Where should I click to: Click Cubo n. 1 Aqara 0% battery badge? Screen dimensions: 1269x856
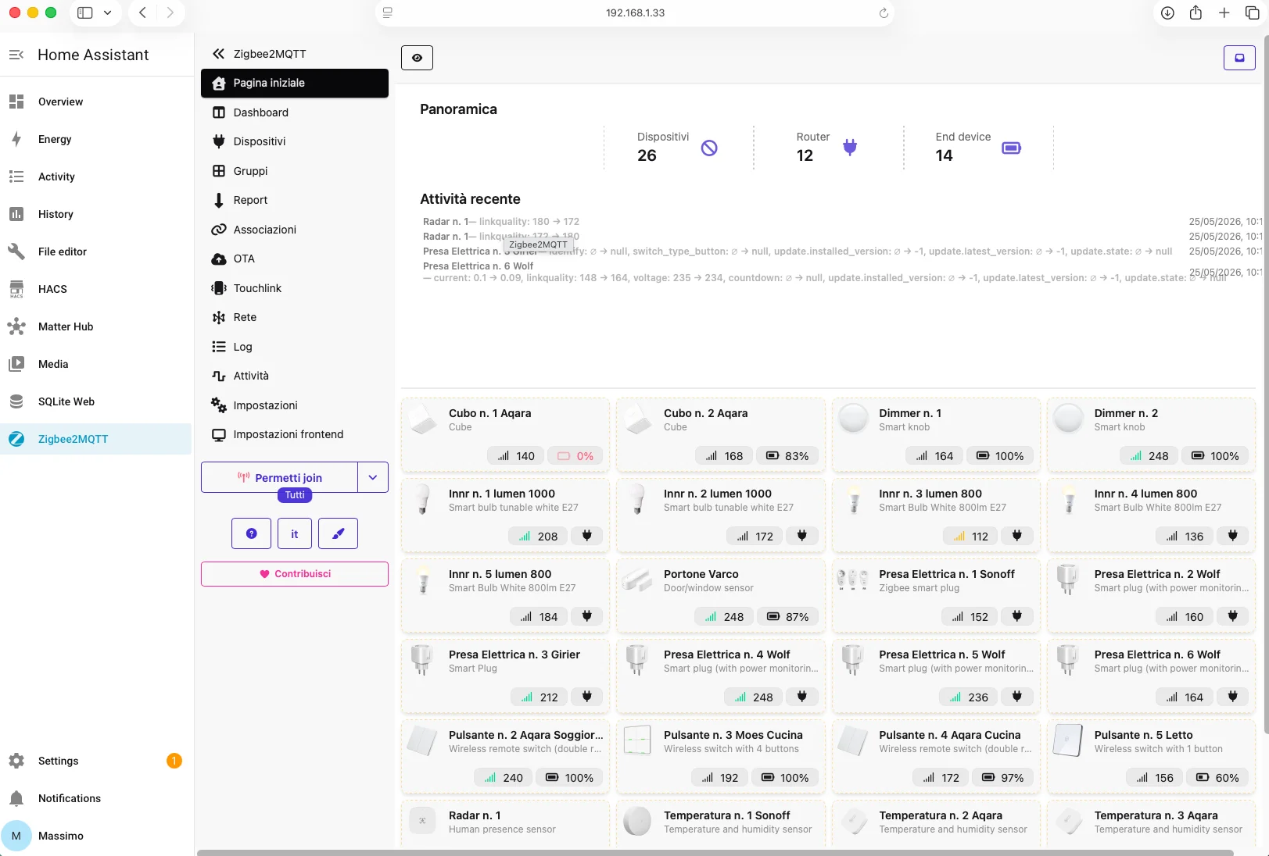[575, 456]
